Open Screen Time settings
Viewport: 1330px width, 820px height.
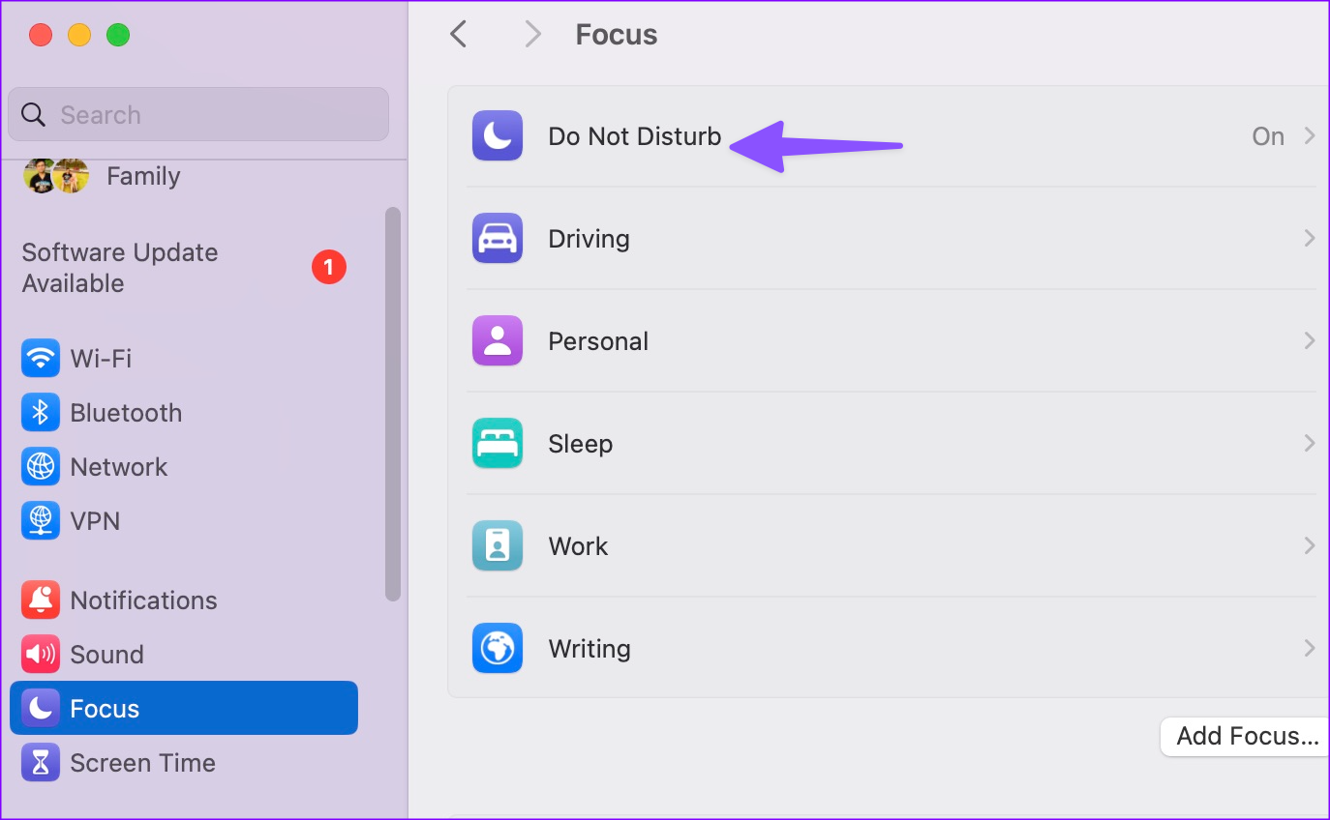[142, 763]
